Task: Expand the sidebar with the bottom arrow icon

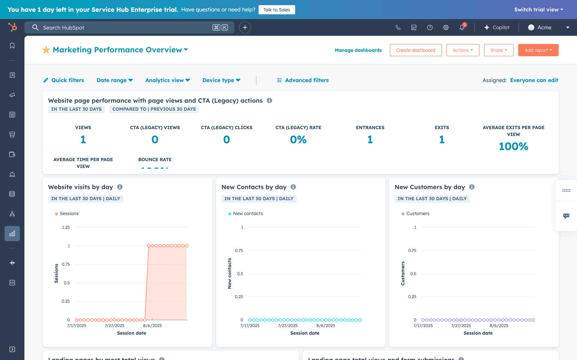Action: point(12,349)
